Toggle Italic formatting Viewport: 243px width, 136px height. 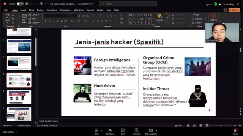[x=49, y=21]
